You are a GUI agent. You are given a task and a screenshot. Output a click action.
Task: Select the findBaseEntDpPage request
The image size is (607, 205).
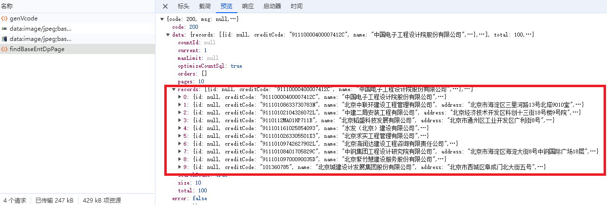(78, 49)
